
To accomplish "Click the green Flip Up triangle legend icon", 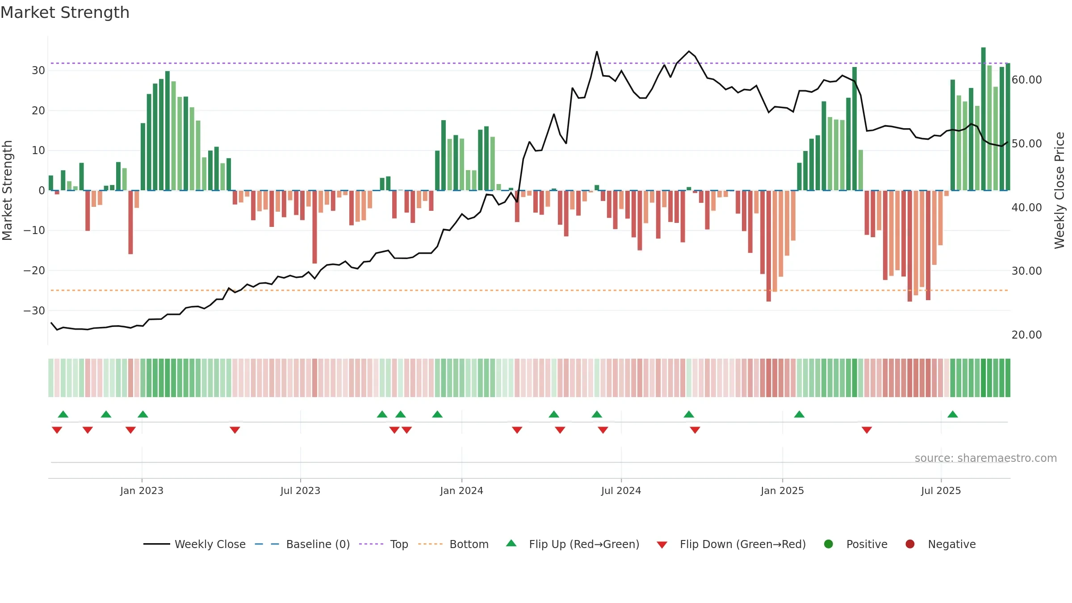I will (x=511, y=543).
